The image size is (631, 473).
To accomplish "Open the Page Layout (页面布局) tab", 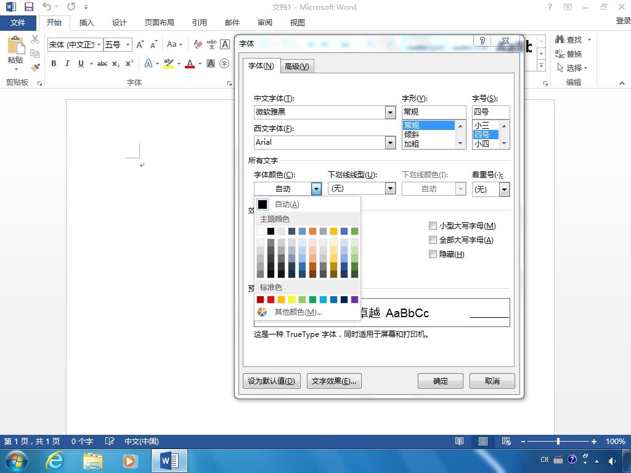I will (160, 23).
